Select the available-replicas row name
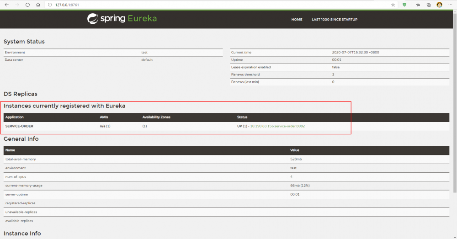 coord(19,221)
